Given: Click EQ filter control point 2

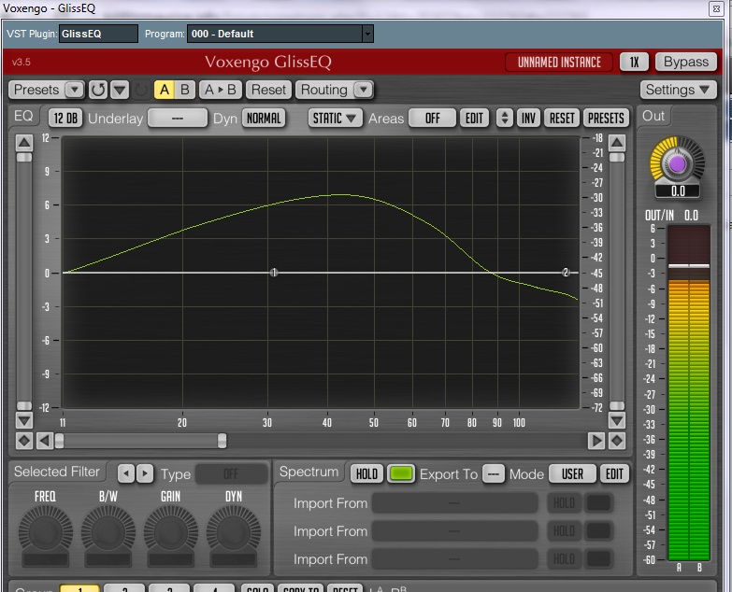Looking at the screenshot, I should click(566, 273).
